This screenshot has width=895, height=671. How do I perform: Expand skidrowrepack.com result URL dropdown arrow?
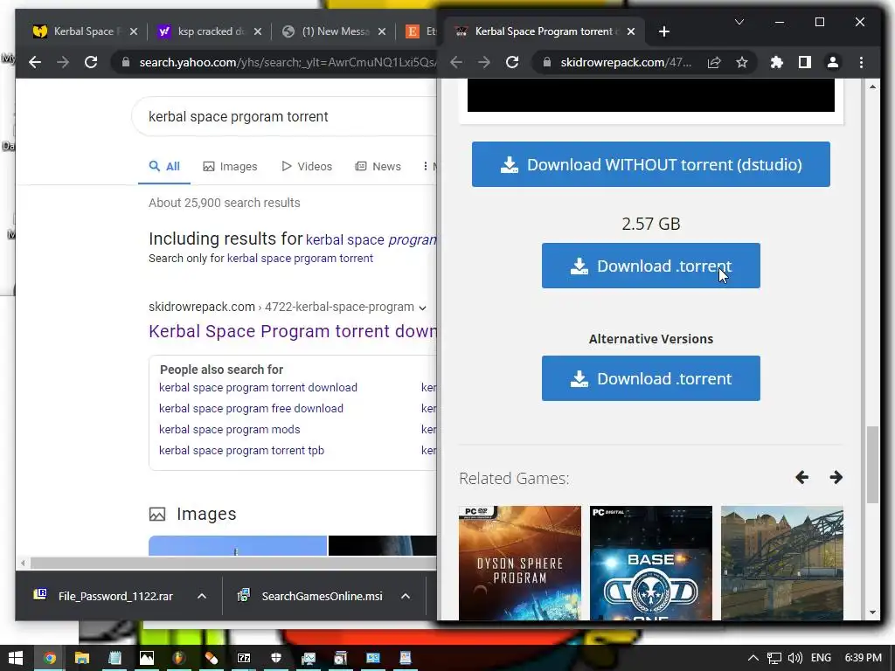(422, 308)
